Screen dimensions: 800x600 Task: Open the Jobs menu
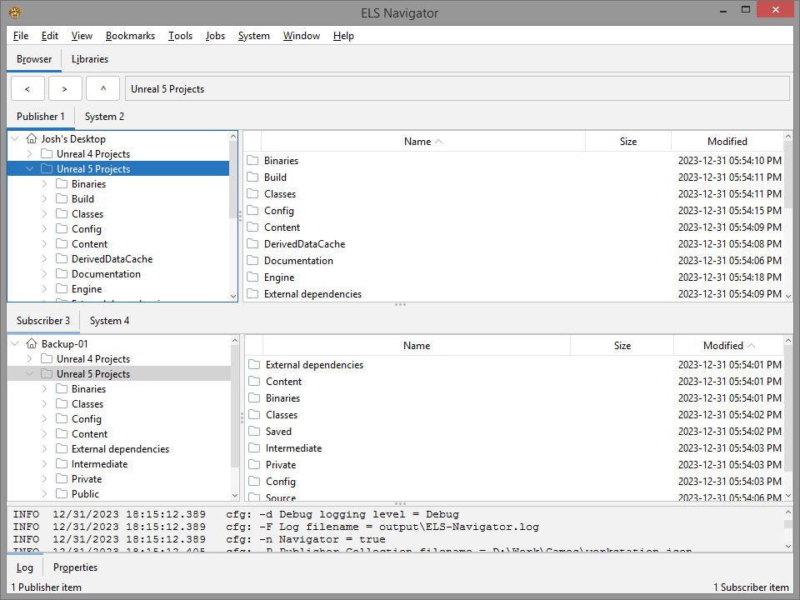coord(215,36)
